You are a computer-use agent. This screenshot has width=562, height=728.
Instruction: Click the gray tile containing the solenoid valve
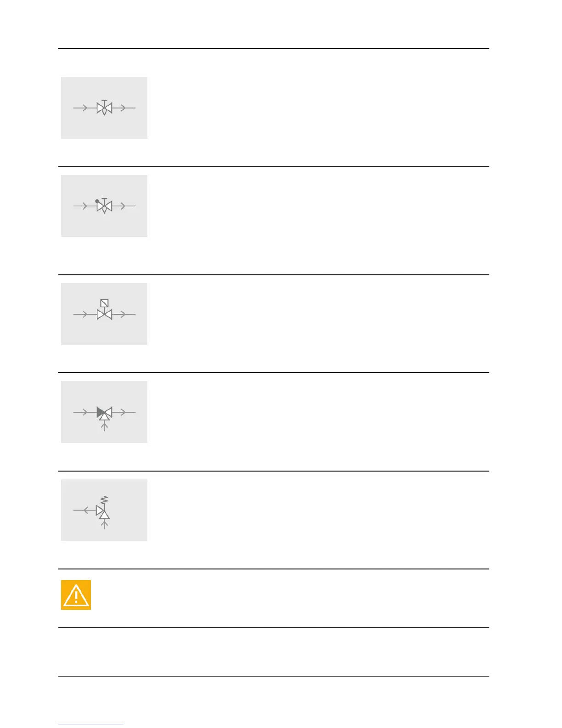[x=104, y=314]
